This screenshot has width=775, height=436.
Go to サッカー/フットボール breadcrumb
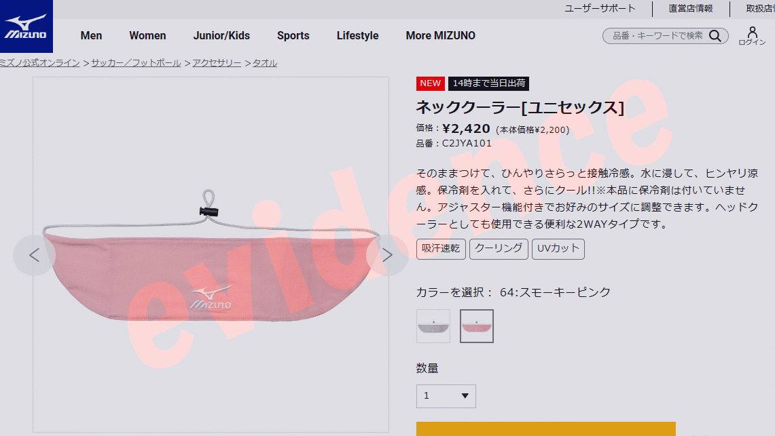(x=136, y=62)
